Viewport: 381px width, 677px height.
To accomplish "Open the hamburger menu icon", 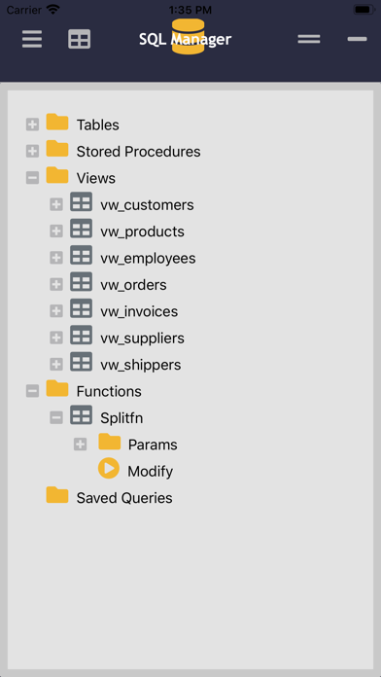I will point(32,39).
